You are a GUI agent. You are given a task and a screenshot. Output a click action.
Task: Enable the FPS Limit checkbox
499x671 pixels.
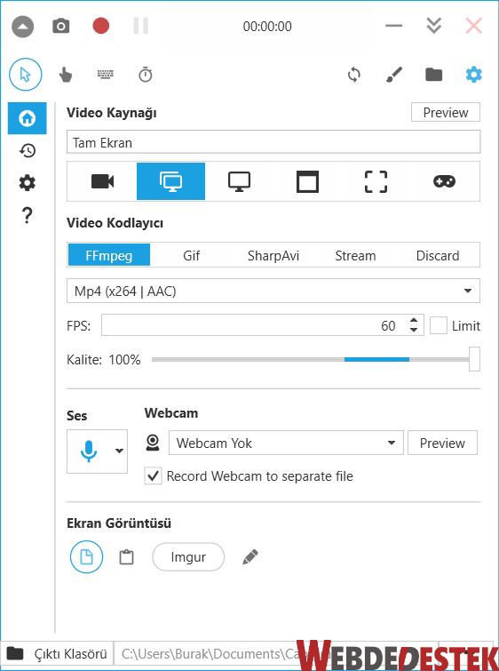coord(439,325)
